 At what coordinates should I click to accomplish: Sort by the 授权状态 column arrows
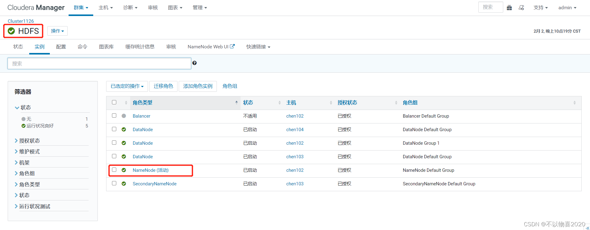point(396,103)
